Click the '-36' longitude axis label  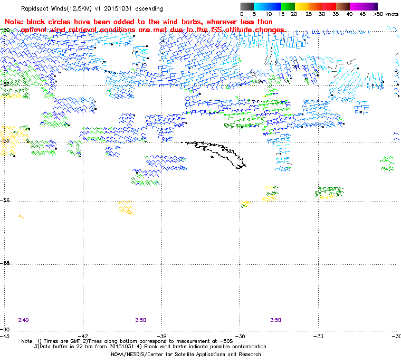coord(240,336)
